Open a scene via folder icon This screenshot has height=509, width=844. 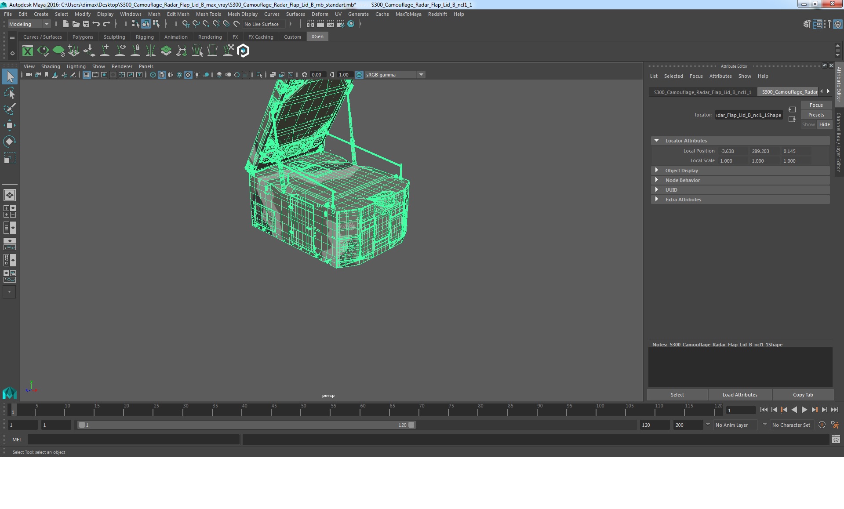76,24
